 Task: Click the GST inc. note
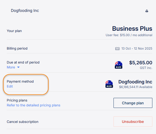146,68
